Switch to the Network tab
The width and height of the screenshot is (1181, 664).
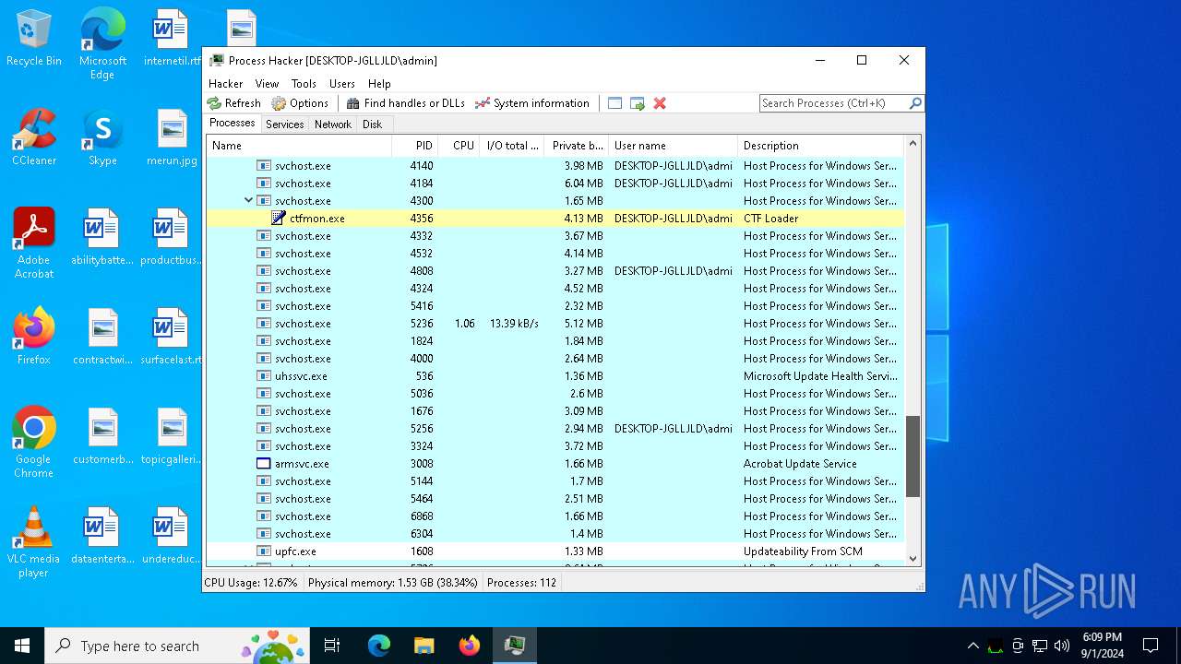tap(333, 125)
